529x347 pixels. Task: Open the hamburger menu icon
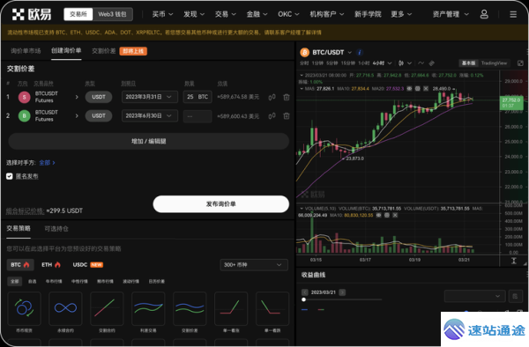513,14
